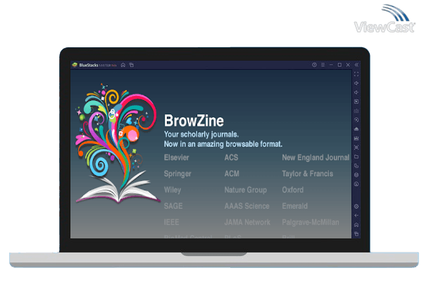Screen dimensions: 424x292
Task: Open the BlueStacks help question-mark icon
Action: (x=314, y=65)
